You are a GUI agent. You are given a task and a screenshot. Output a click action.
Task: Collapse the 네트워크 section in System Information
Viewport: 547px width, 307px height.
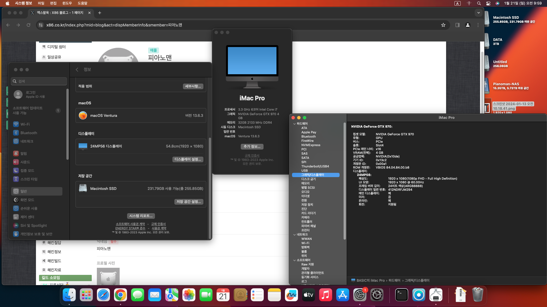click(x=294, y=235)
